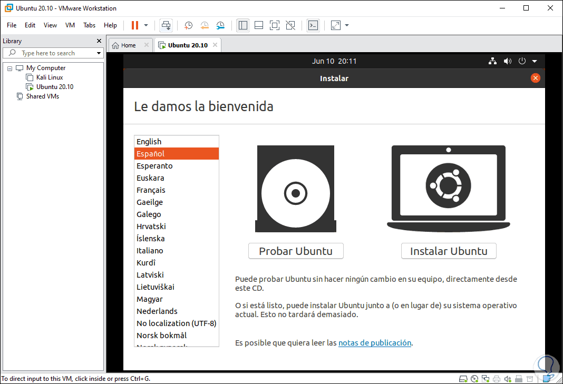
Task: Click the Probar Ubuntu button
Action: 296,251
